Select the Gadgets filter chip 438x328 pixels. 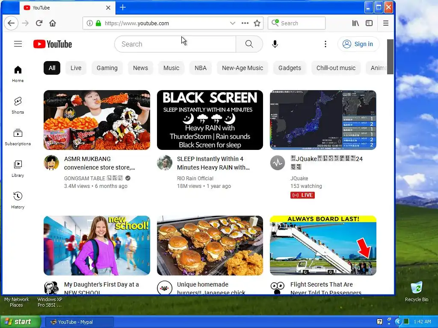[x=290, y=68]
